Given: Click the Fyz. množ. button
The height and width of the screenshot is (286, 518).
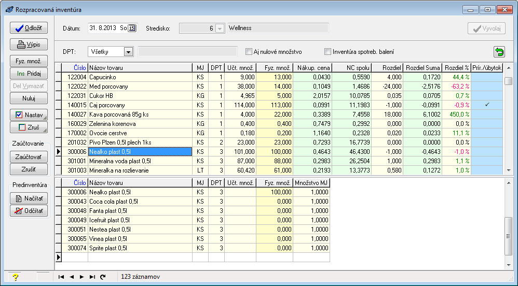Looking at the screenshot, I should (x=29, y=61).
